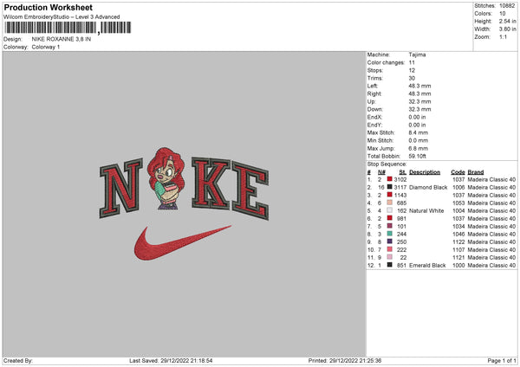Select the light pink 22 swatch

pyautogui.click(x=390, y=257)
